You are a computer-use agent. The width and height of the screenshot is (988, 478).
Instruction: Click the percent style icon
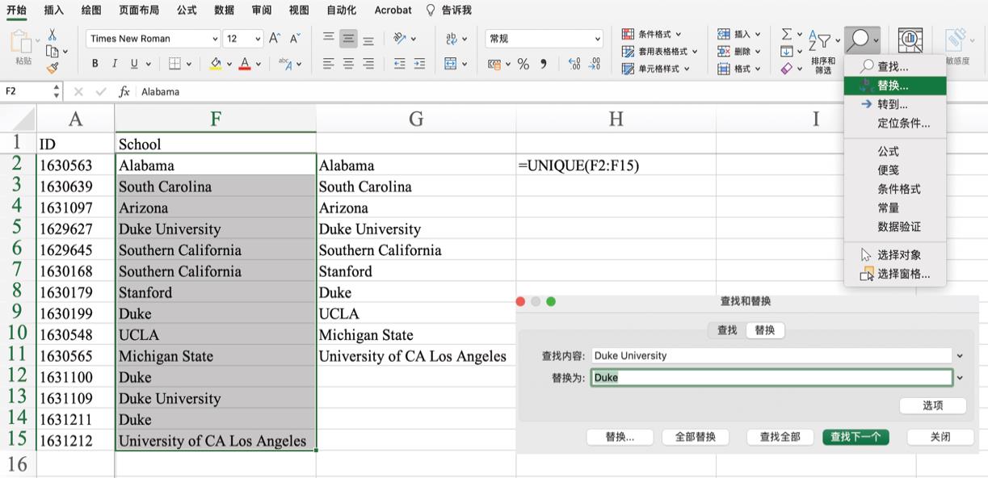(523, 64)
